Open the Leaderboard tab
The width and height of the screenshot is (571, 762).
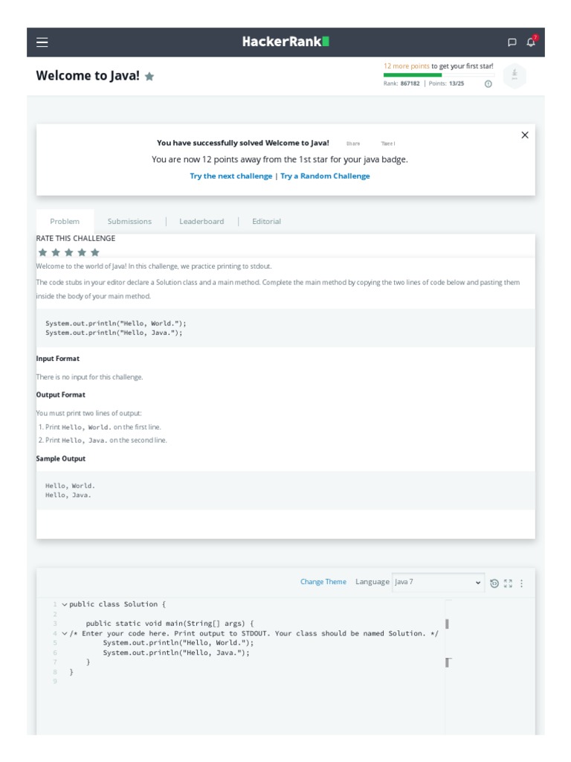201,221
